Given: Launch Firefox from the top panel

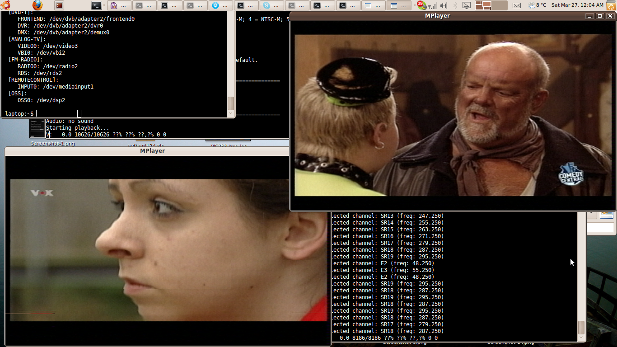Looking at the screenshot, I should coord(37,5).
